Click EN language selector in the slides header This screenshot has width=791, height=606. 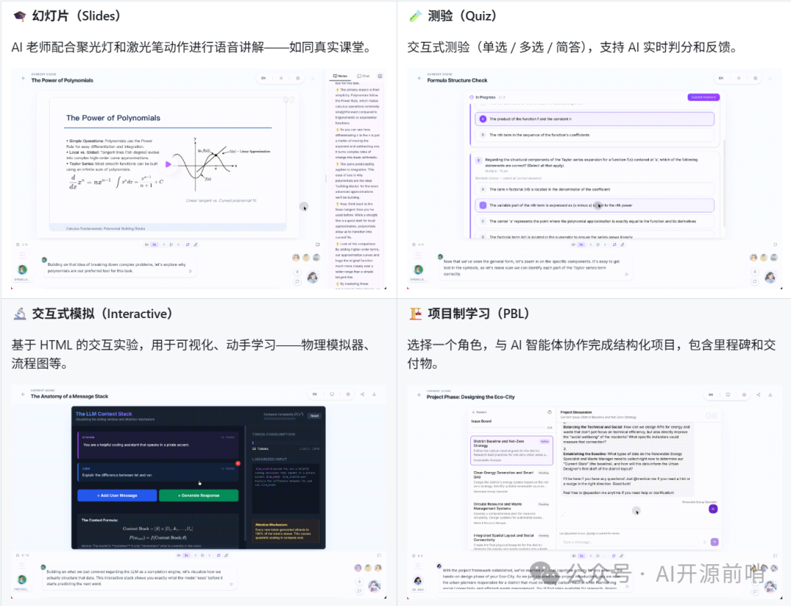coord(263,78)
